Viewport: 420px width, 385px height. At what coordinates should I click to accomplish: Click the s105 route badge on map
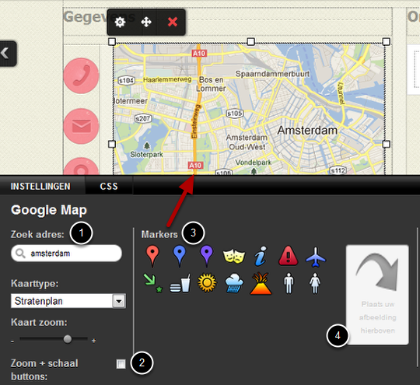[x=235, y=114]
